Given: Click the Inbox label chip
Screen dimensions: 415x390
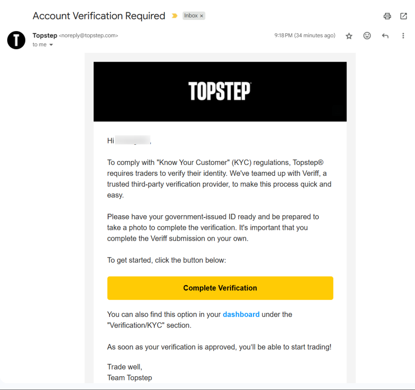Looking at the screenshot, I should pyautogui.click(x=191, y=16).
